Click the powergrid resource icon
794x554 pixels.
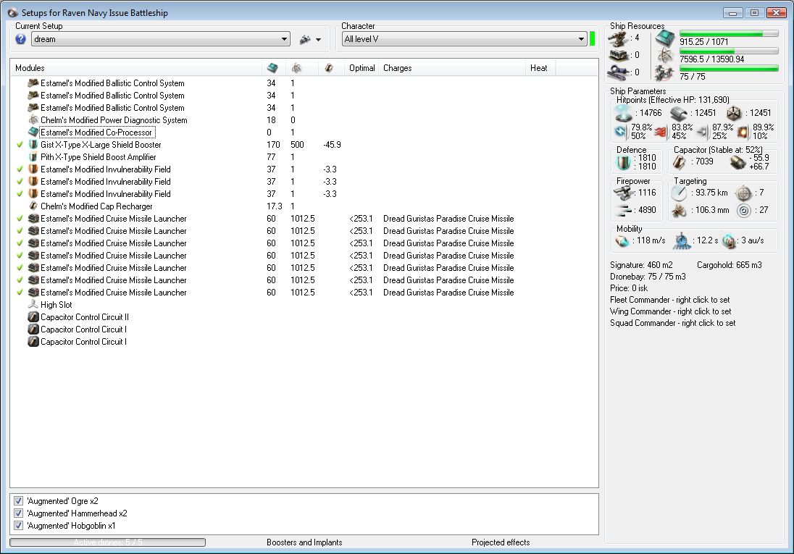point(665,56)
